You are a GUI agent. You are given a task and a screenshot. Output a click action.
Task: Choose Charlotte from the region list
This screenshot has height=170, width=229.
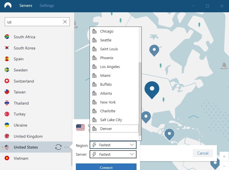(114, 111)
